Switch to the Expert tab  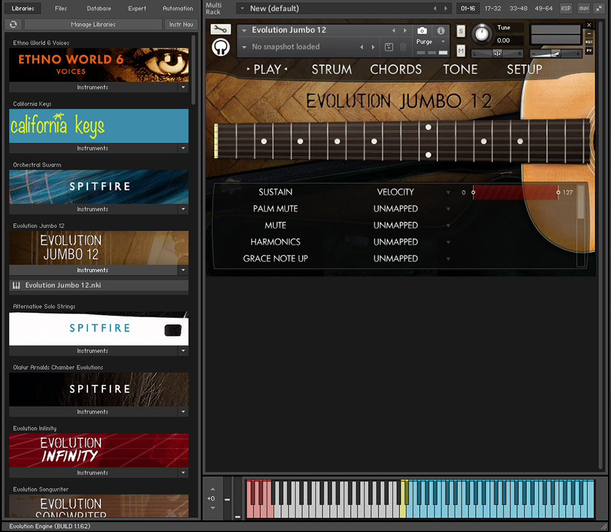point(137,8)
